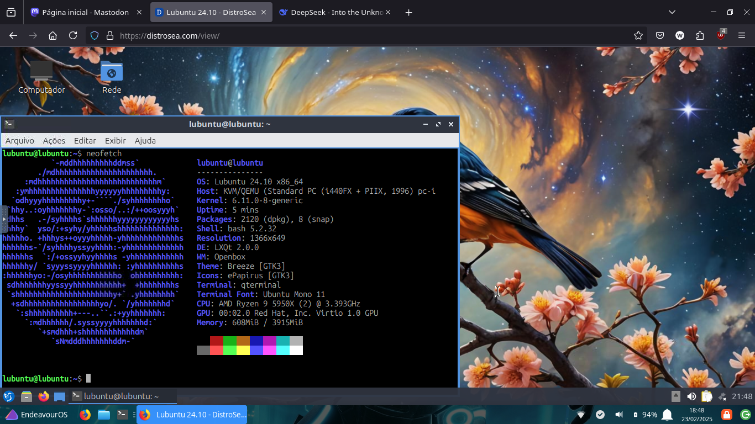Open the Extensions puzzle icon
The height and width of the screenshot is (424, 755).
click(x=700, y=35)
